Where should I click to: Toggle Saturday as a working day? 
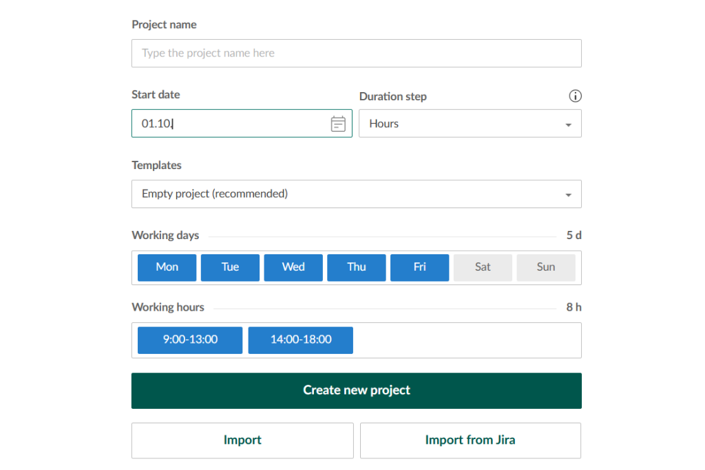coord(483,267)
